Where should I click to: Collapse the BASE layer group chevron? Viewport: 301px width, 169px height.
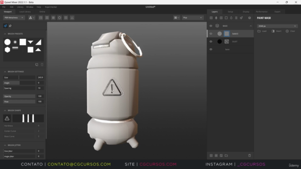251,26
